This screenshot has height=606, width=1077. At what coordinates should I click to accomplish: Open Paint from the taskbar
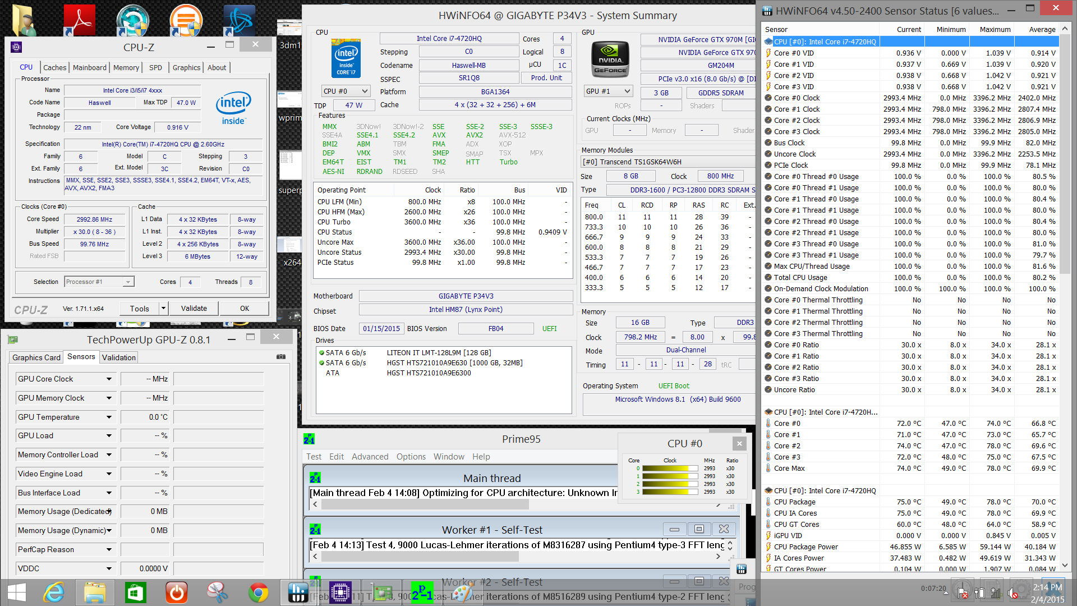463,593
